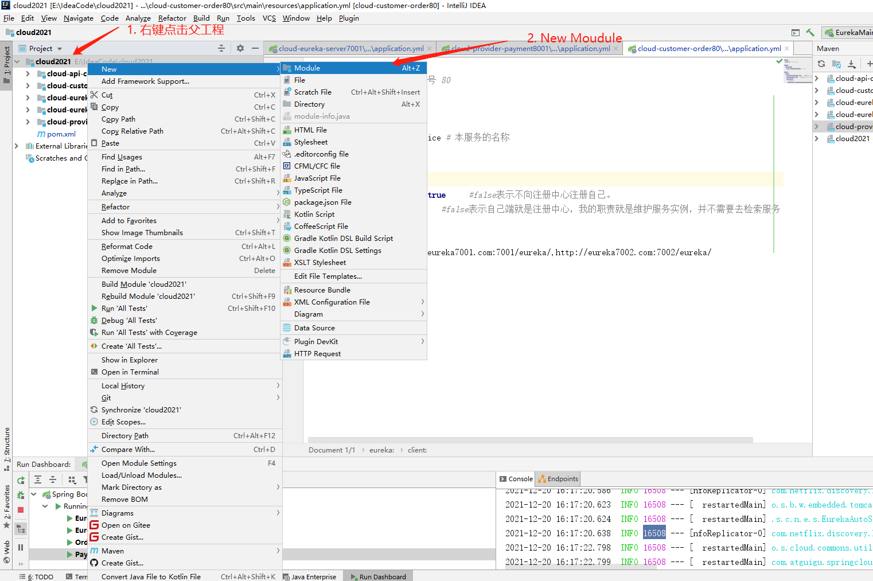Screen dimensions: 873x581
Task: Reimport all Maven projects refresh icon
Action: pyautogui.click(x=821, y=64)
